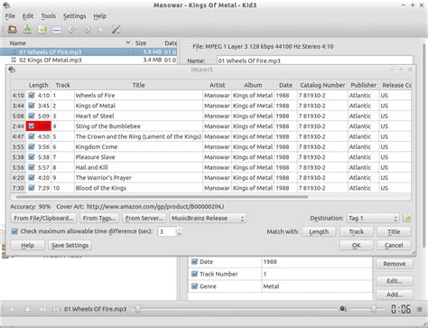Confirm import with OK button
This screenshot has height=328, width=428.
pos(357,245)
